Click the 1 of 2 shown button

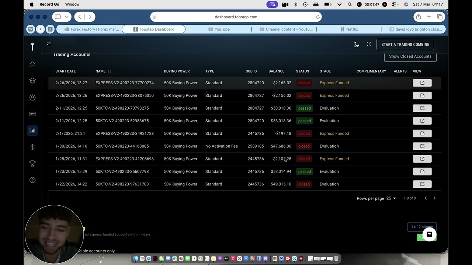(x=422, y=227)
